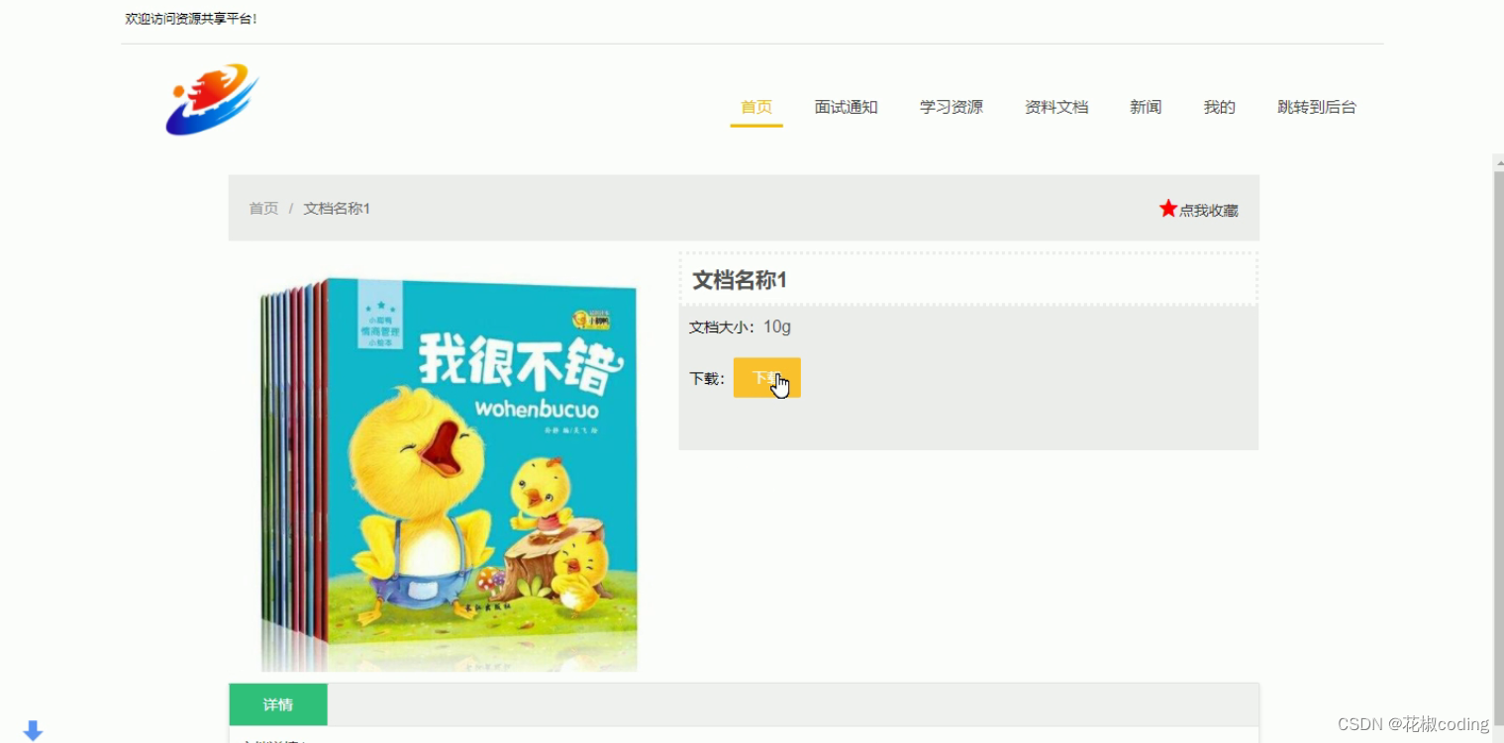Select the 首页 navigation tab
Screen dimensions: 1504x743
click(x=755, y=107)
